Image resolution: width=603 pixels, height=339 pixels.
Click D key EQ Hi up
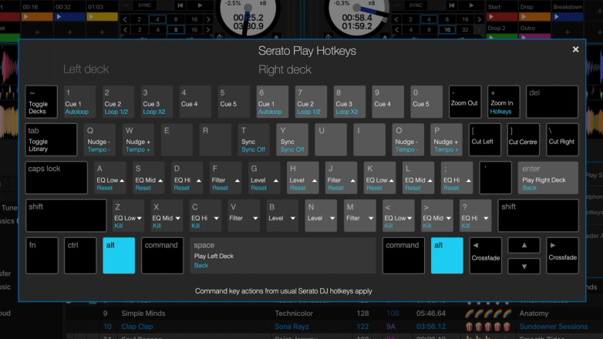coord(187,177)
